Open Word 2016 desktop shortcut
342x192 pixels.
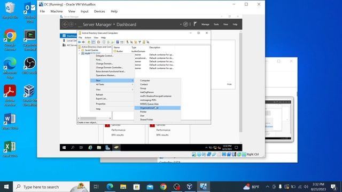(10, 121)
